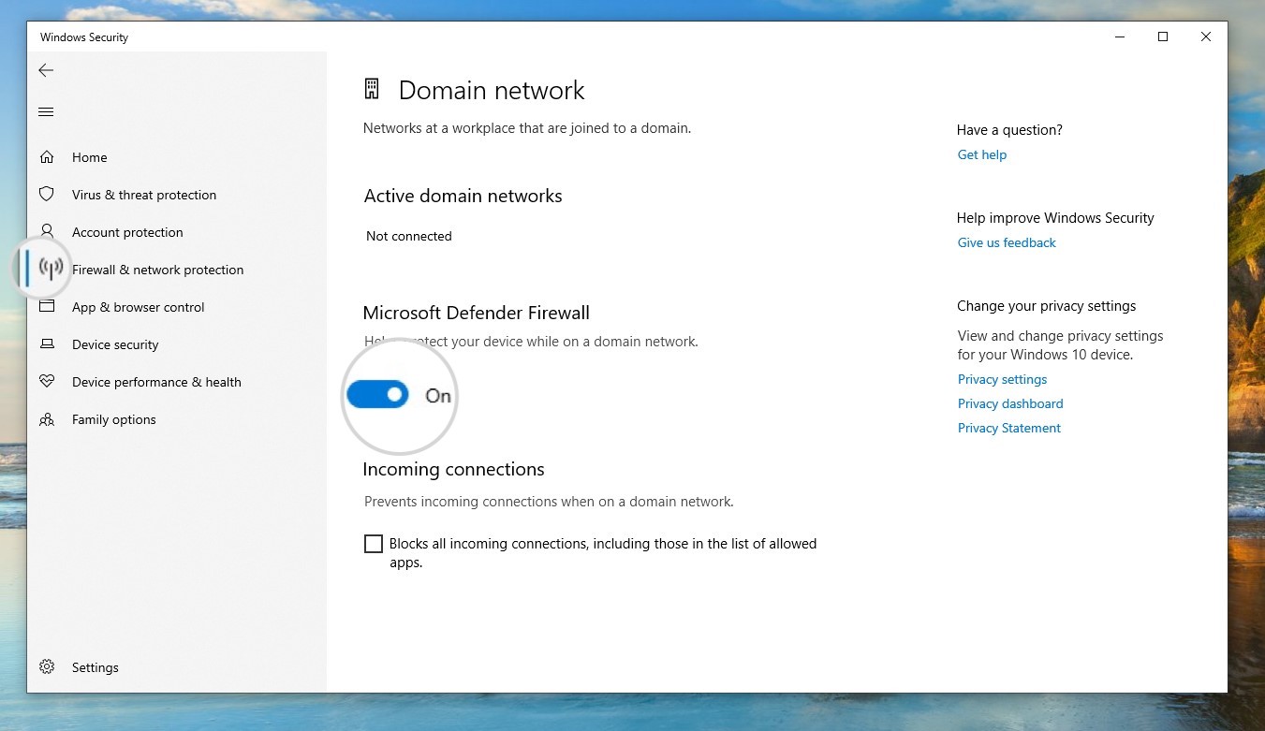Click Change your privacy settings text

coord(1047,306)
